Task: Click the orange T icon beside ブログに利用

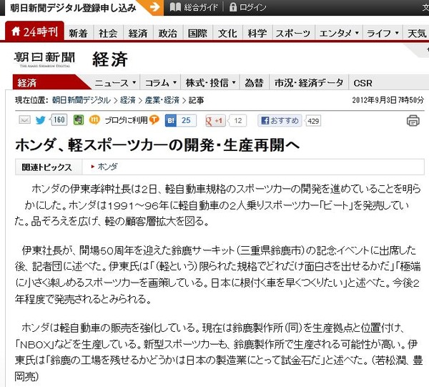Action: pyautogui.click(x=154, y=119)
